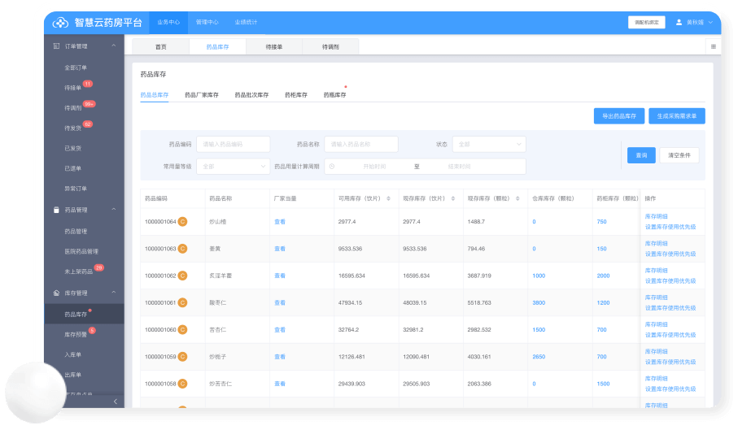Click the 库存管理 warehouse icon in sidebar

click(56, 293)
